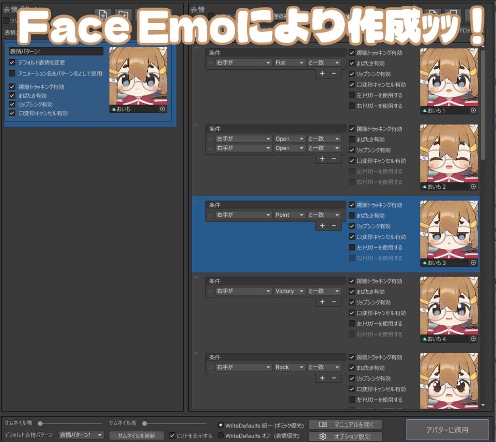Remove a condition with minus for おいも 2 expression
496x442 pixels.
coord(334,159)
